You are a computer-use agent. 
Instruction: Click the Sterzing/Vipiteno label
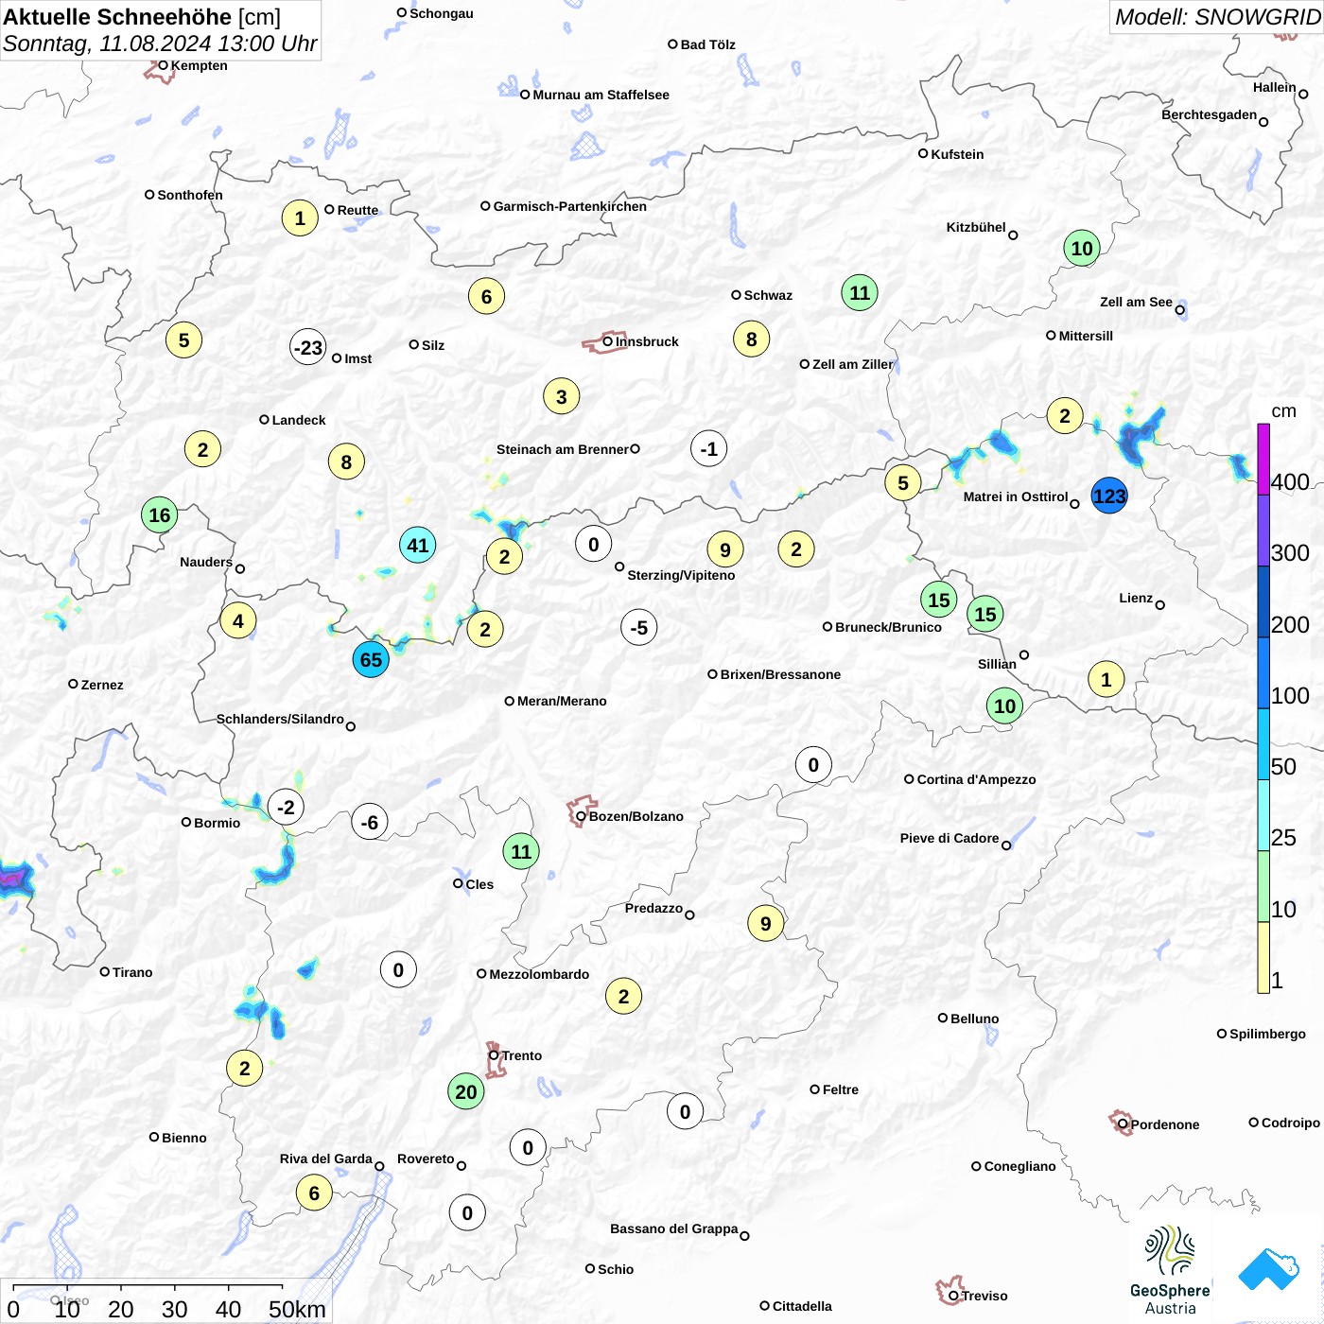pos(681,575)
